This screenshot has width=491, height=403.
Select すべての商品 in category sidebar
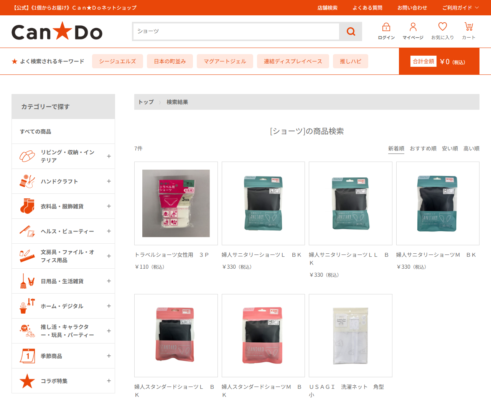point(63,131)
